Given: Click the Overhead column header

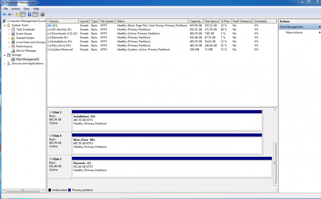Looking at the screenshot, I should tap(265, 21).
